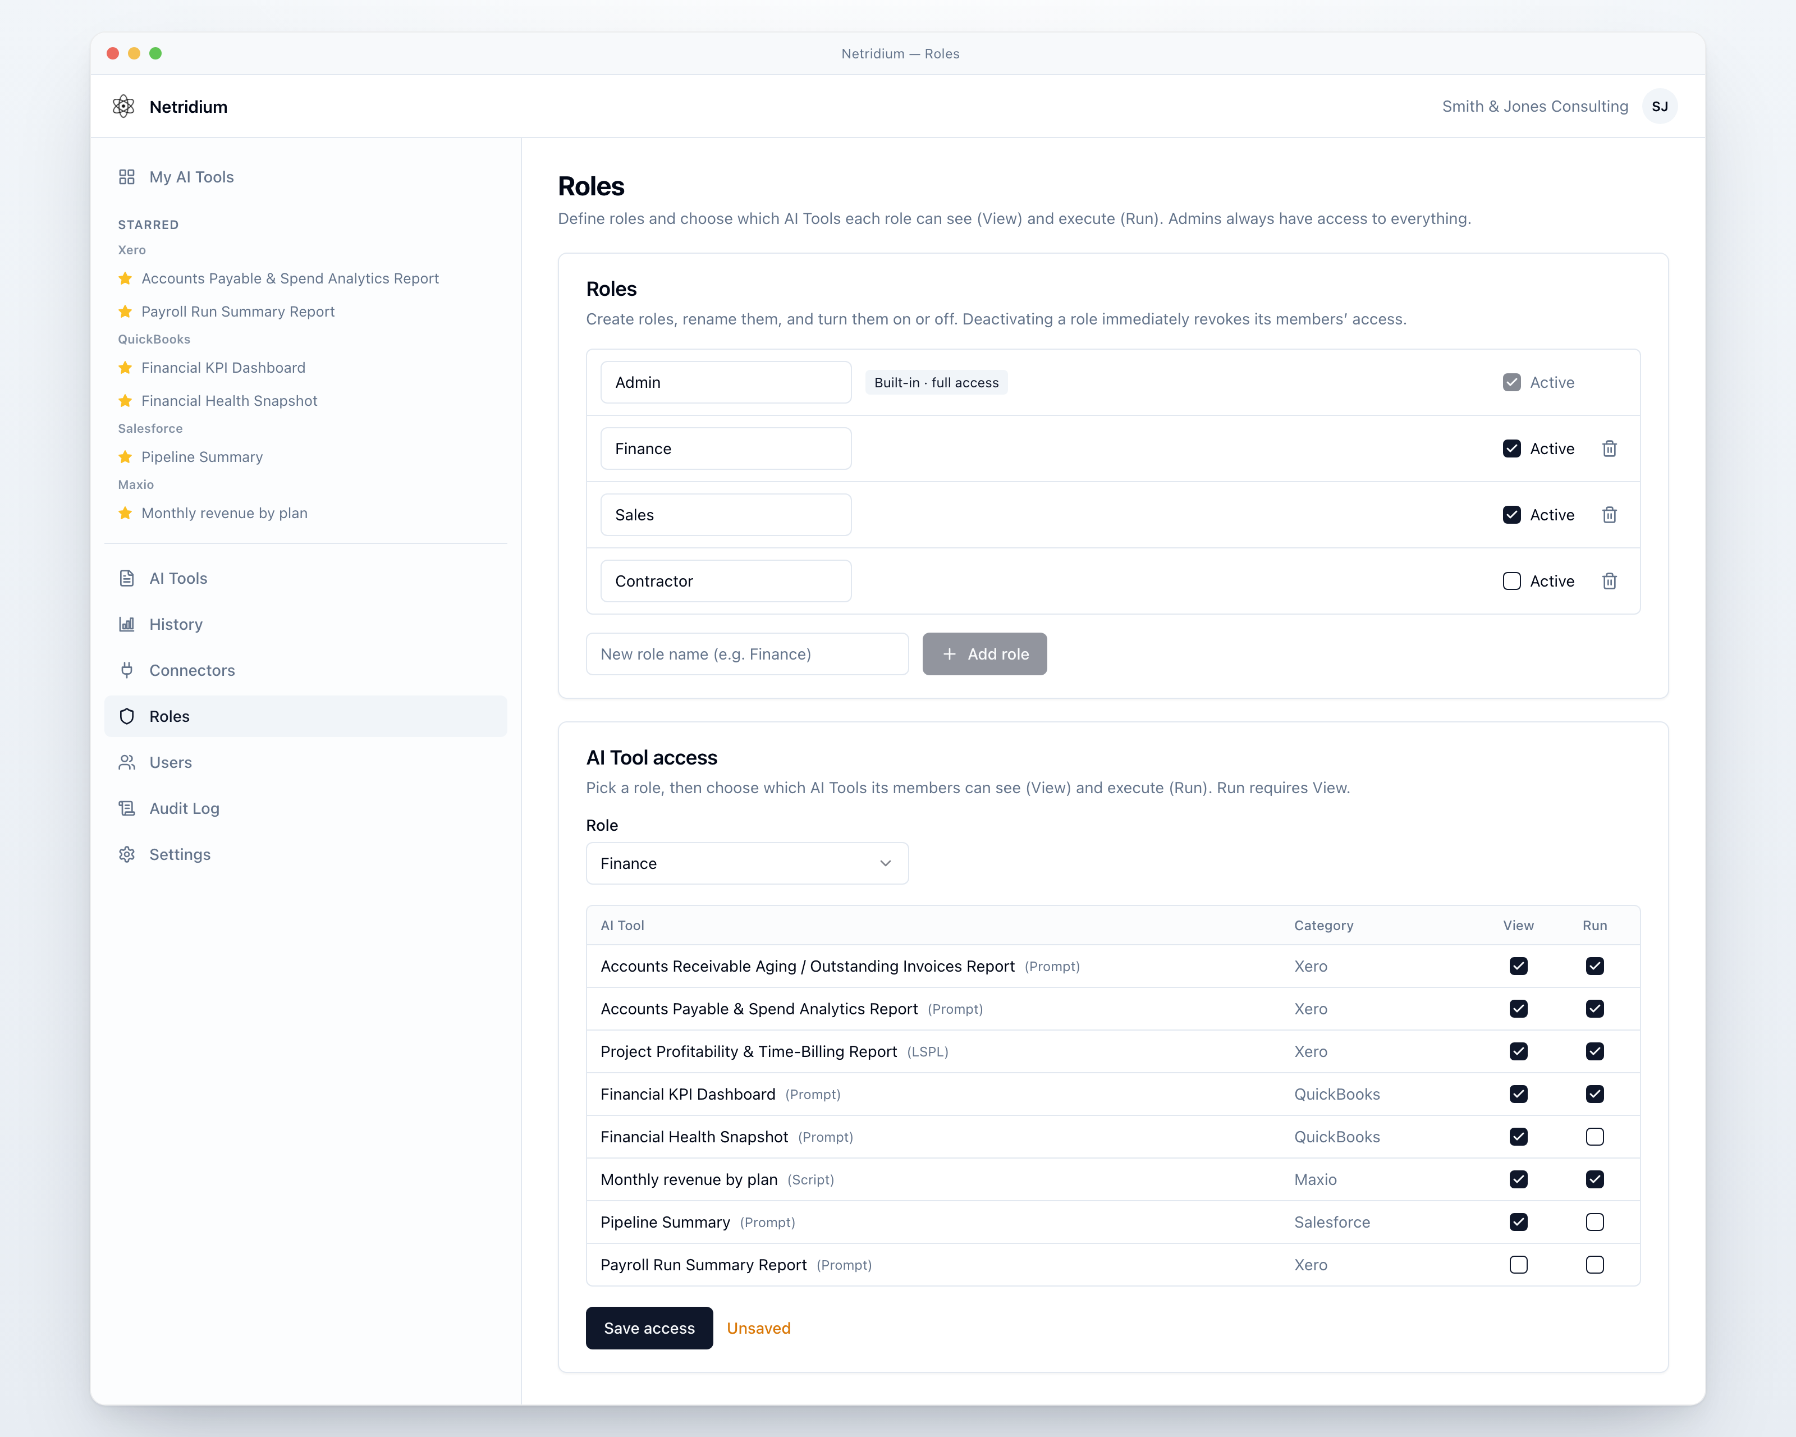Click the History chart icon
The image size is (1796, 1437).
point(127,624)
